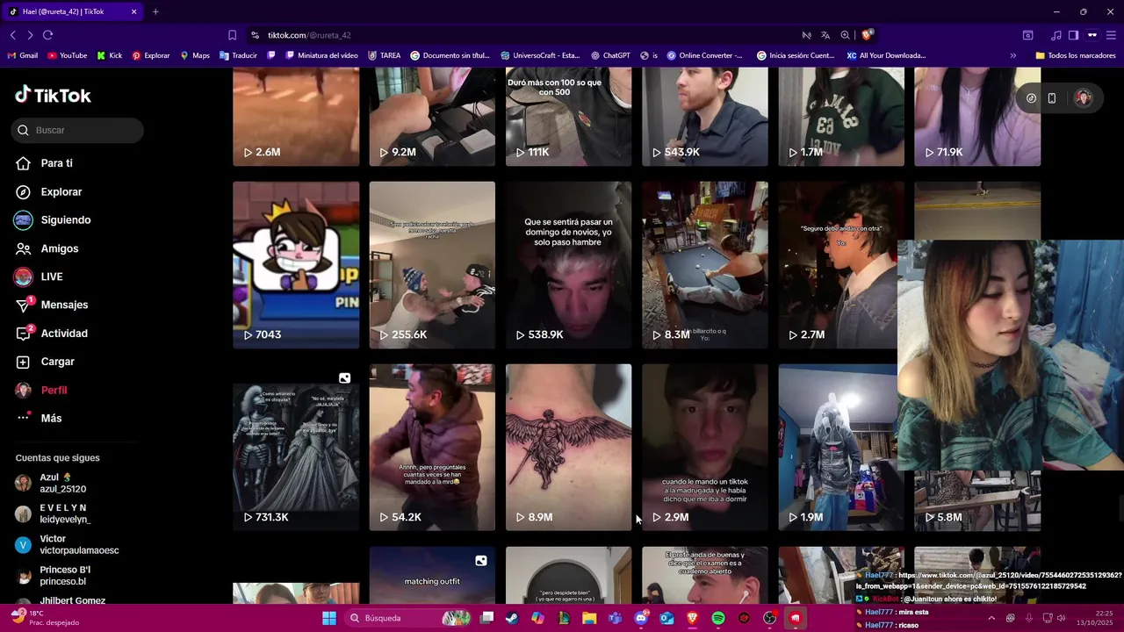
Task: Toggle the browser sidebar panel
Action: 1073,35
